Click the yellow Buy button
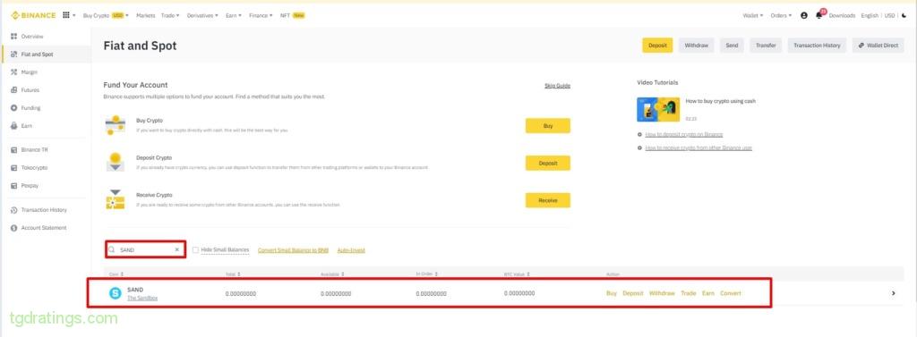 pos(548,125)
